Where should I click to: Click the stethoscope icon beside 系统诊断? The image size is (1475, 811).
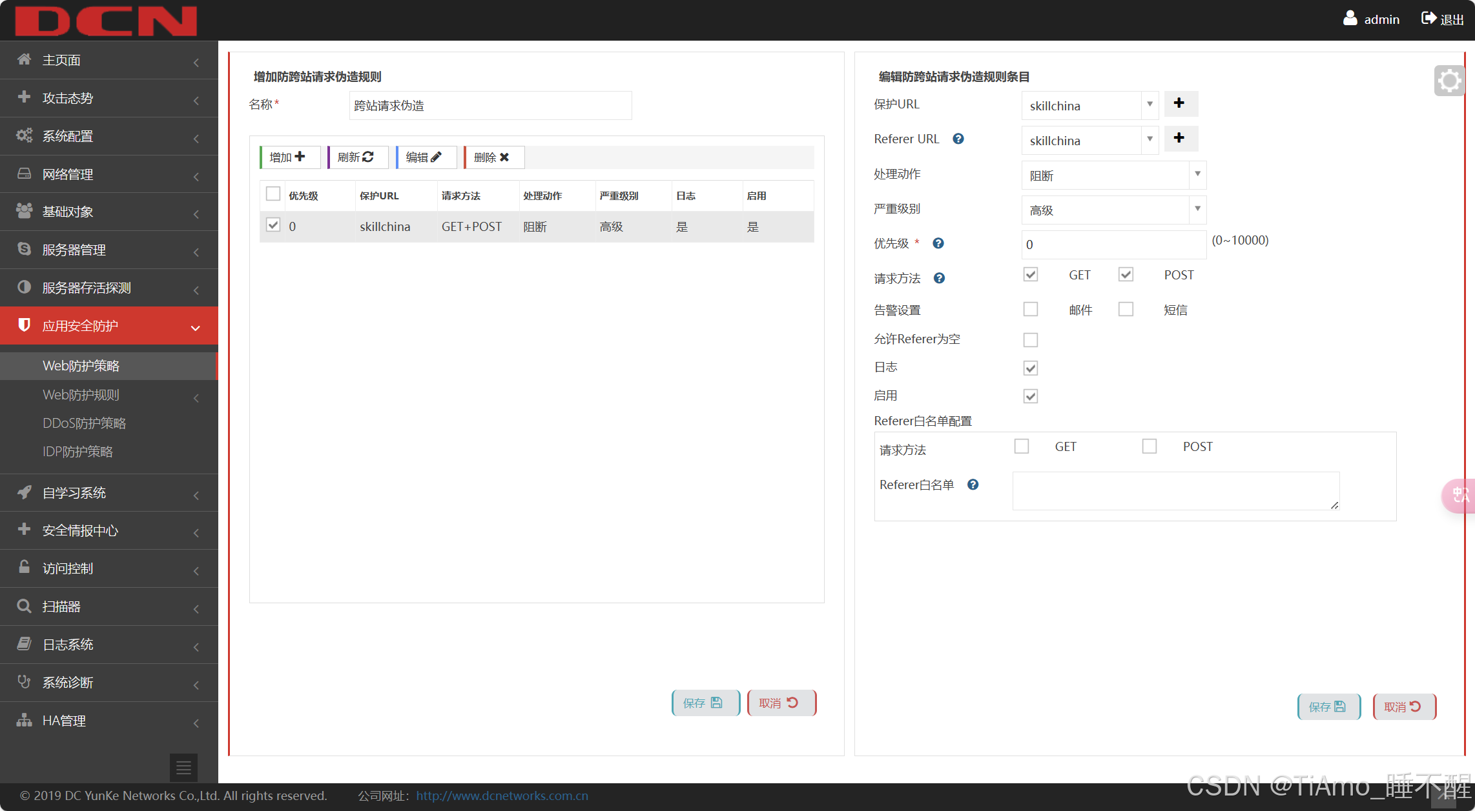click(24, 681)
